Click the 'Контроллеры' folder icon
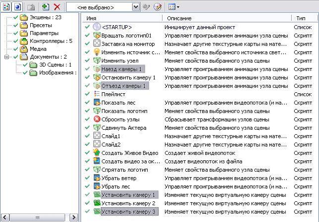This screenshot has width=319, height=222. coord(24,41)
